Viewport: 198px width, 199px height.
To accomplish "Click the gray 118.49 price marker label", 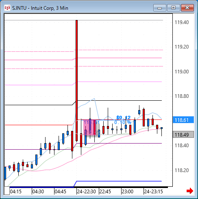I will [x=183, y=135].
